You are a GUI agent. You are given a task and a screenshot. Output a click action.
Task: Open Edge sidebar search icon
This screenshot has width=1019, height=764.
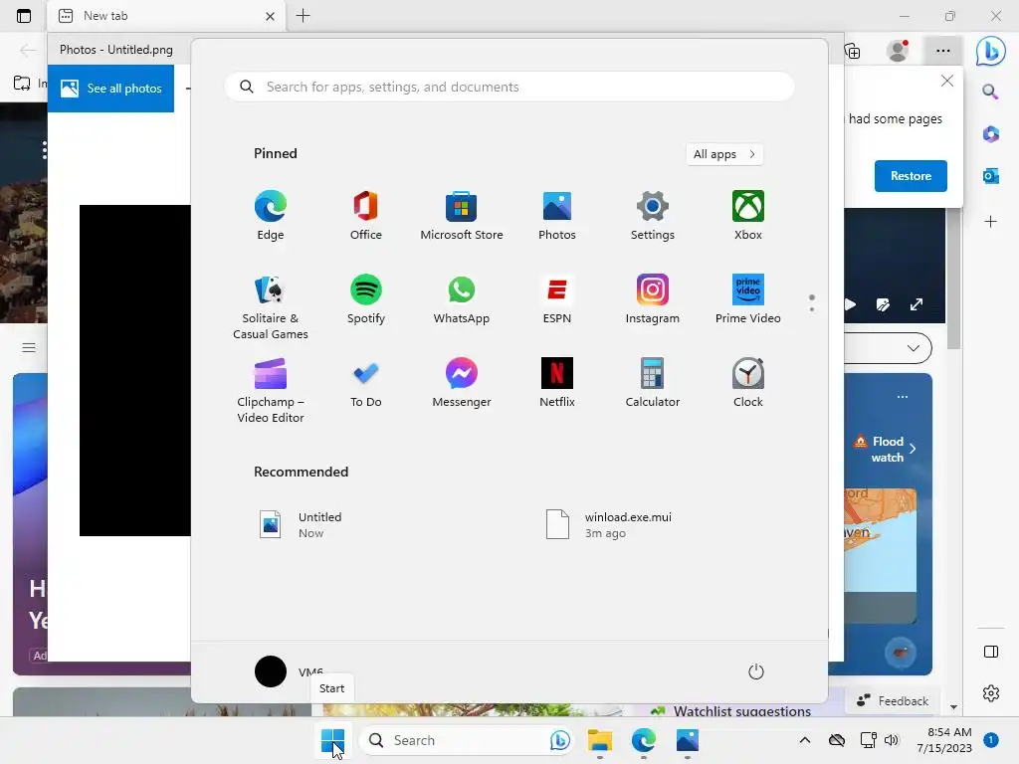click(x=990, y=92)
